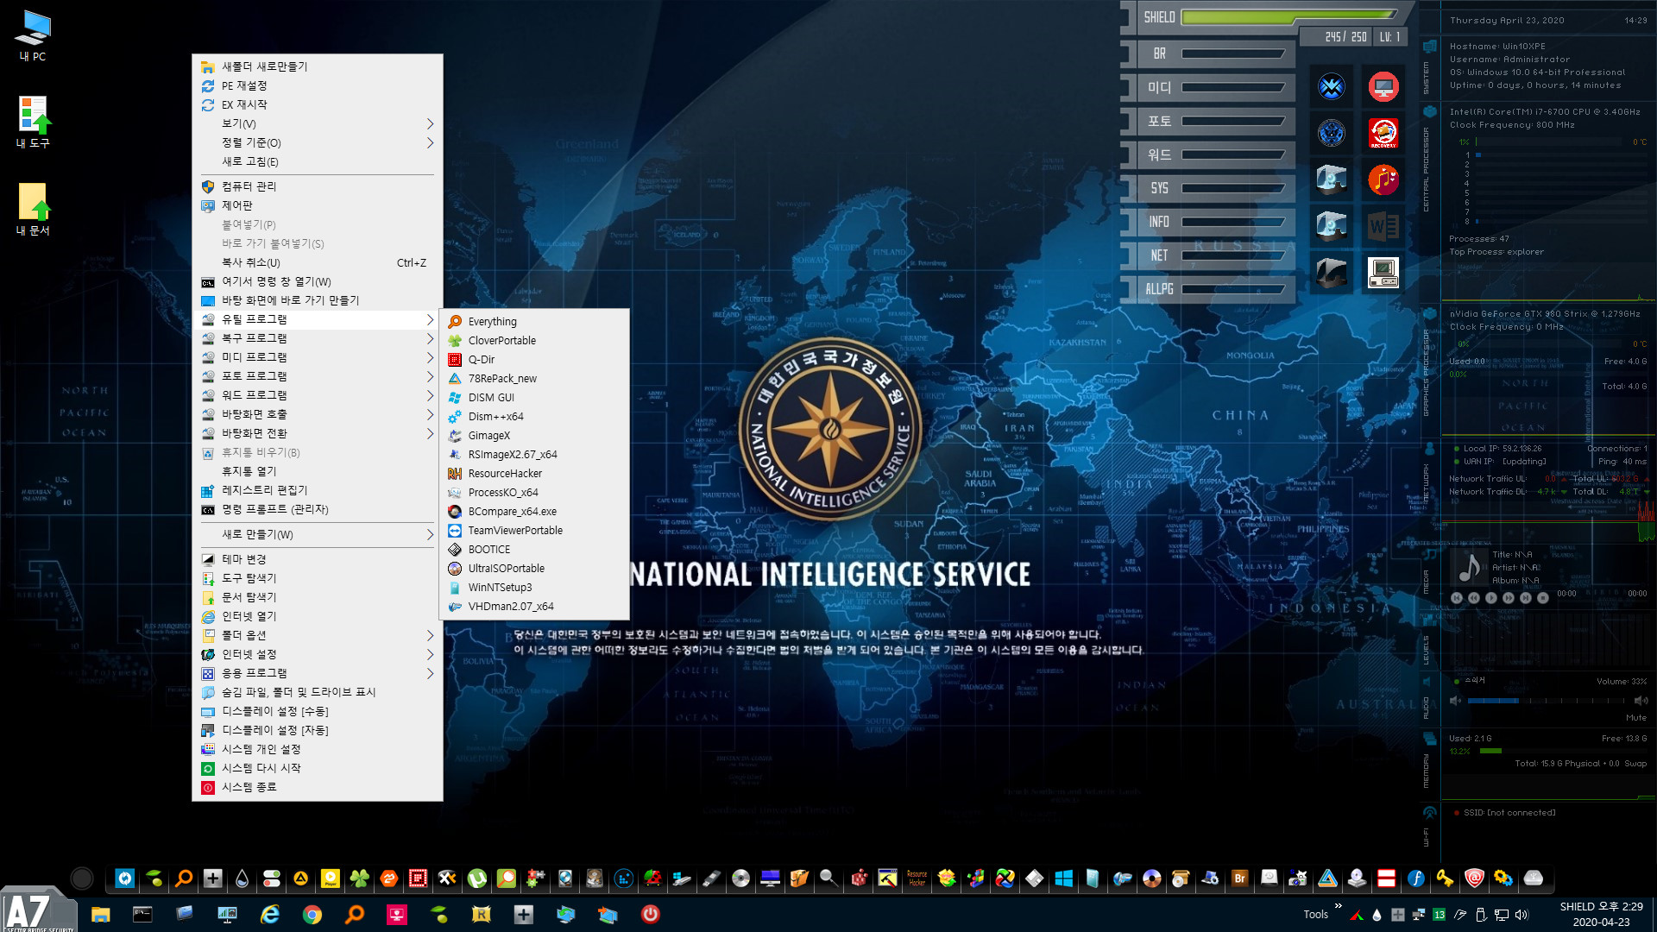Click the Dism++x64 entry
1657x932 pixels.
[534, 416]
